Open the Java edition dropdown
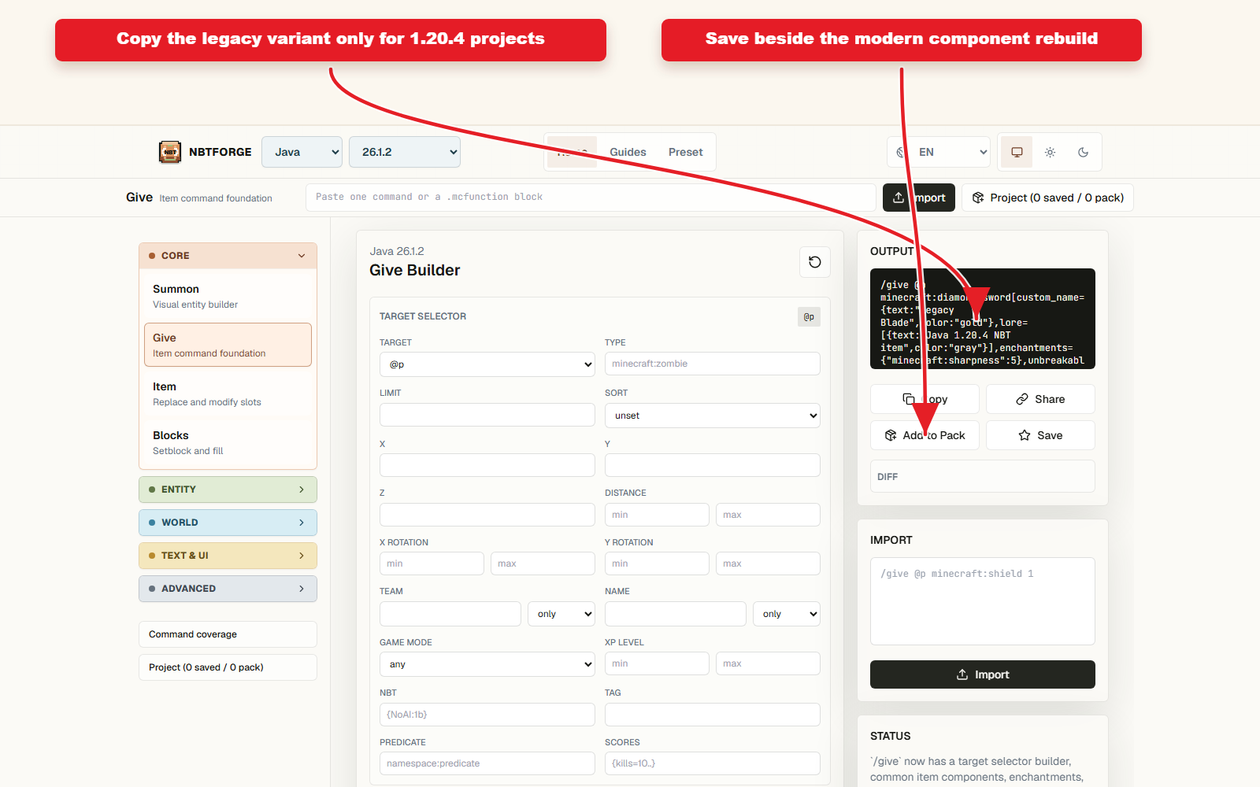Screen dimensions: 1260x787 (x=302, y=152)
